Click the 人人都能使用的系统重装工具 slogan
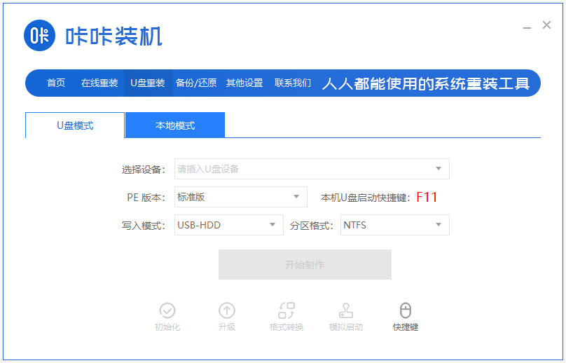 point(426,84)
